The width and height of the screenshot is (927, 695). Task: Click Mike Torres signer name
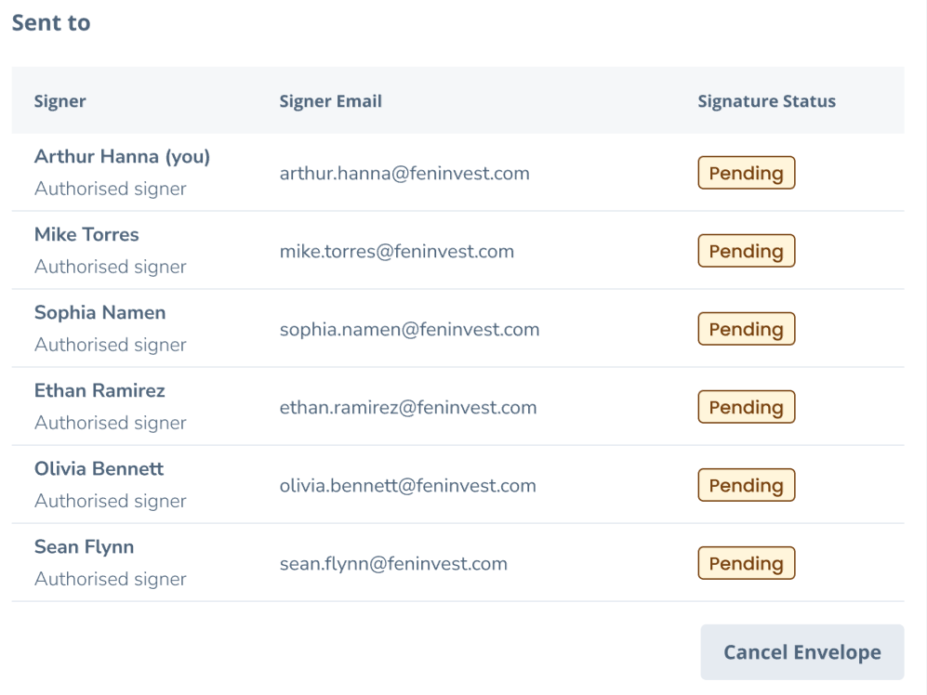pos(86,235)
